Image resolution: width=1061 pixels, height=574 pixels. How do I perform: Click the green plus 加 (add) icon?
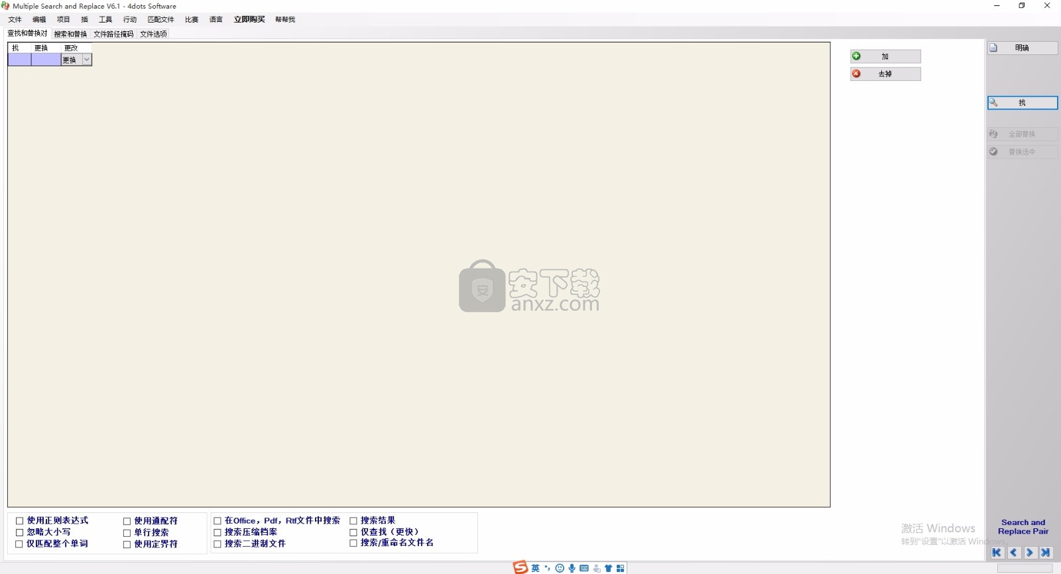[x=856, y=56]
